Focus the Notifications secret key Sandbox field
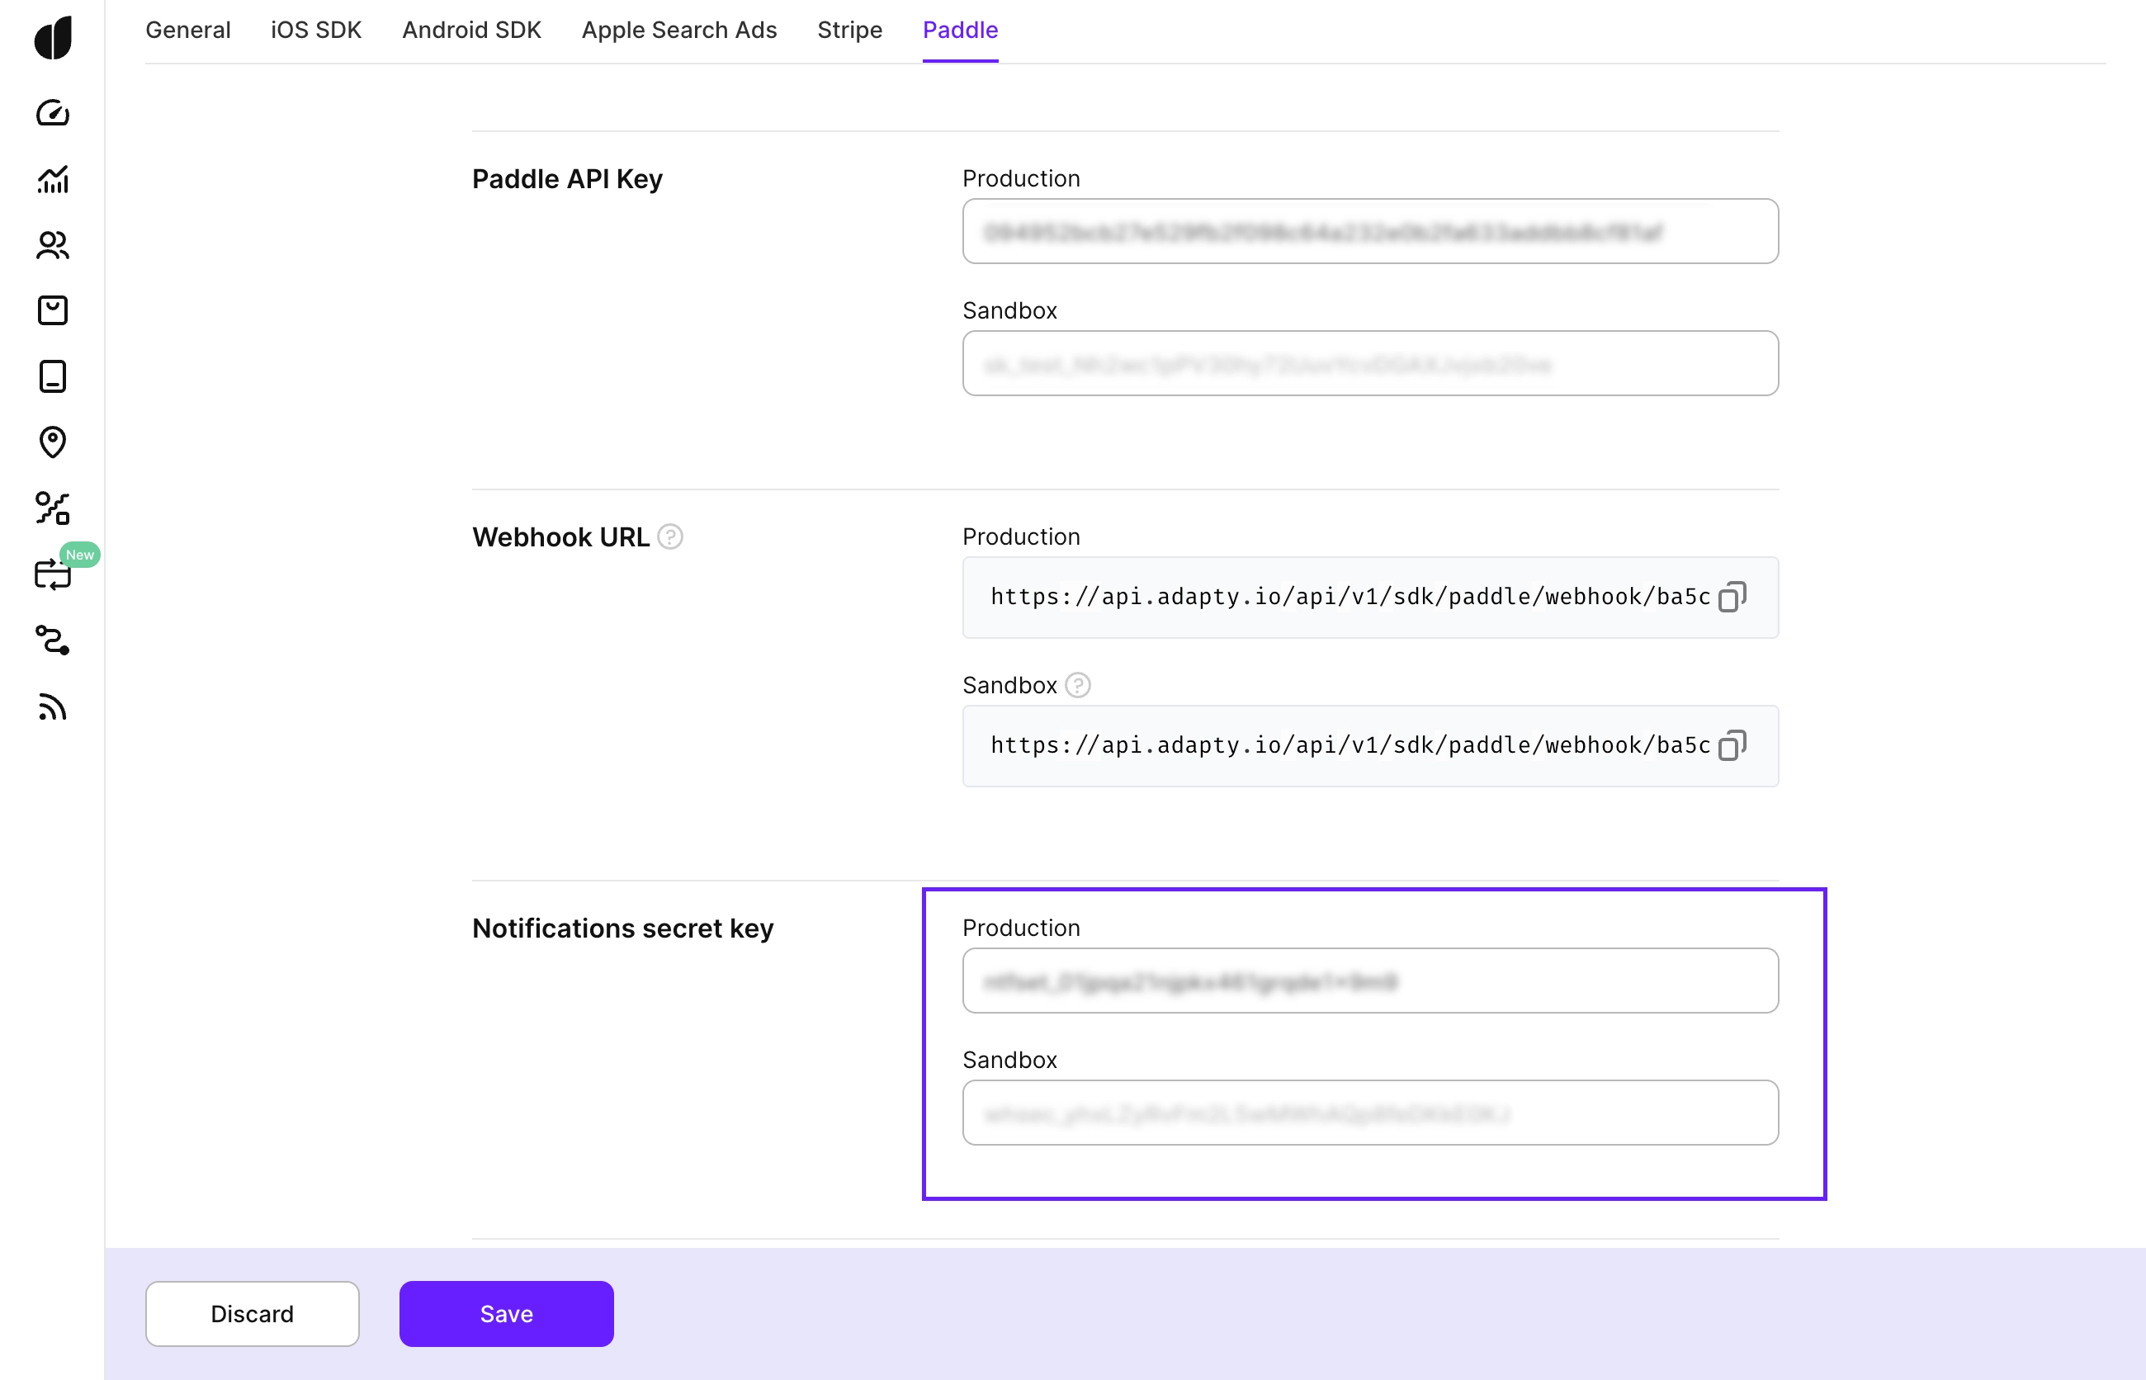This screenshot has width=2146, height=1380. pyautogui.click(x=1370, y=1112)
